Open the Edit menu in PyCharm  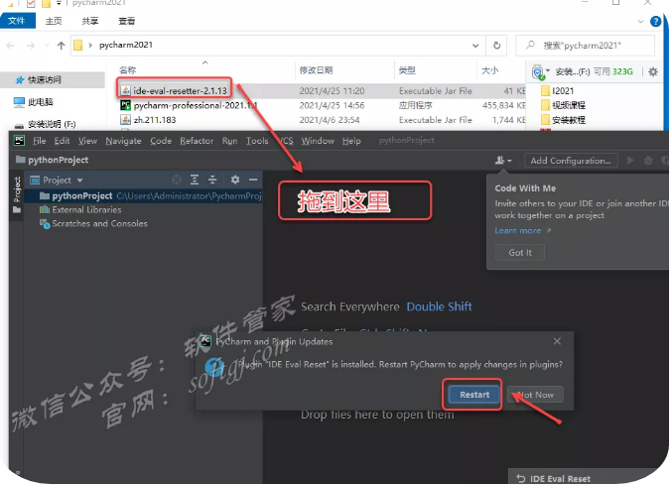[62, 141]
